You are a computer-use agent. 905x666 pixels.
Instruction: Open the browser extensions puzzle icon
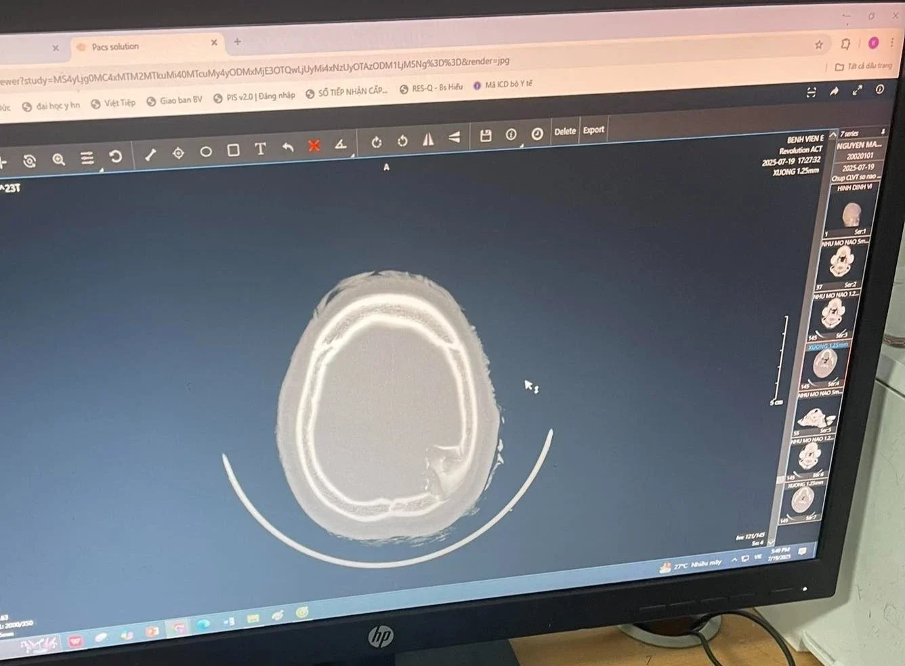[x=845, y=44]
